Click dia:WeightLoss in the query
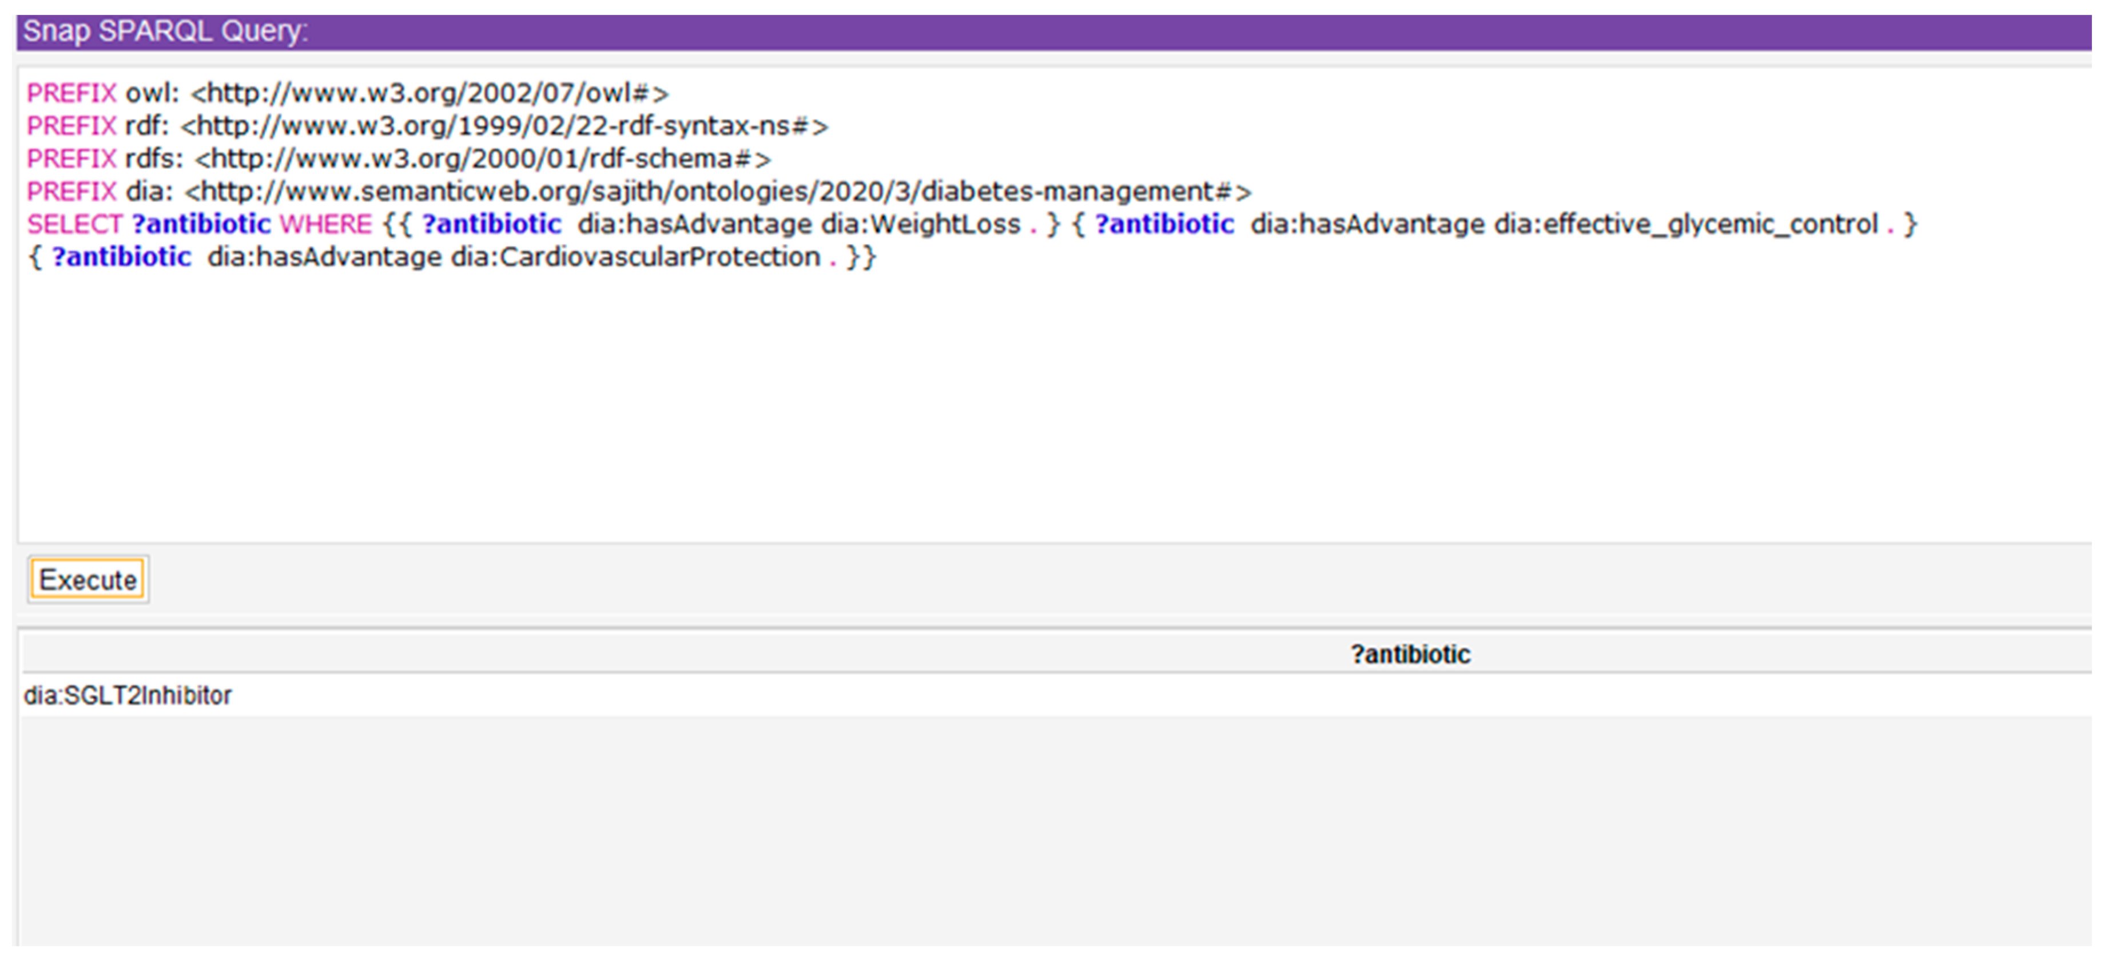 tap(921, 224)
